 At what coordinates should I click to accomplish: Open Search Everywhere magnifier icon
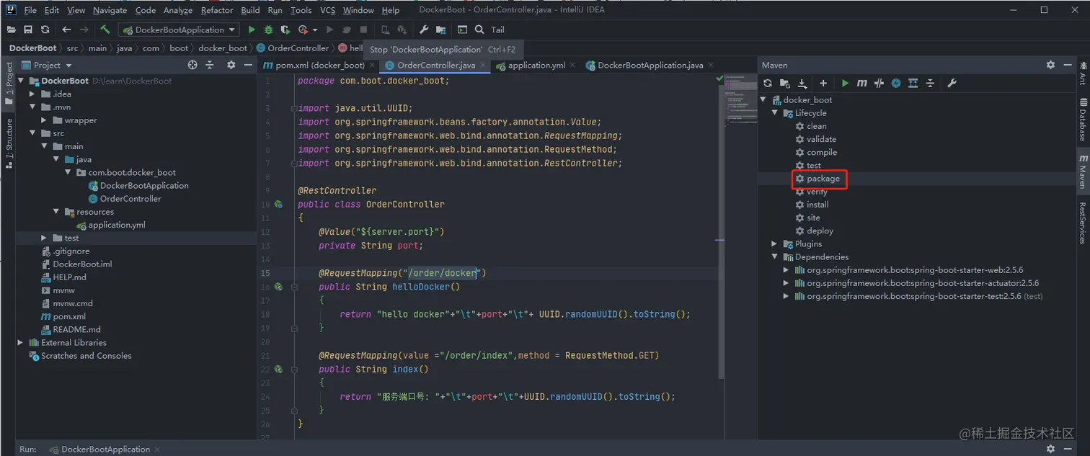[x=479, y=30]
